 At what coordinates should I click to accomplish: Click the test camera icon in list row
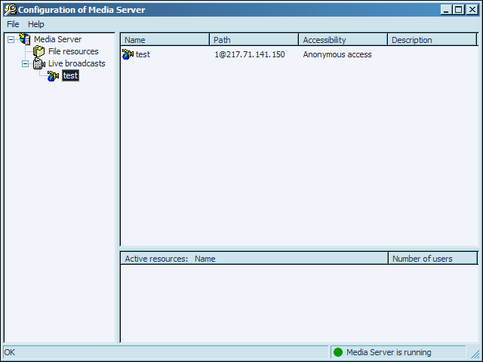click(128, 54)
